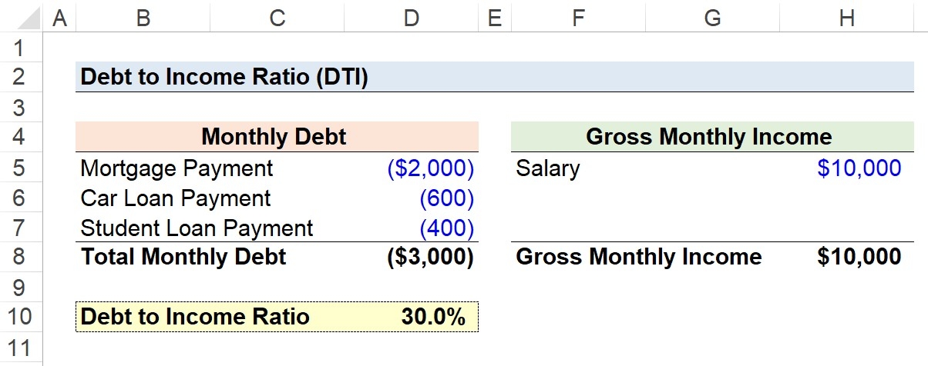Select the Debt to Income Ratio label in row 10
This screenshot has height=366, width=928.
pyautogui.click(x=195, y=317)
